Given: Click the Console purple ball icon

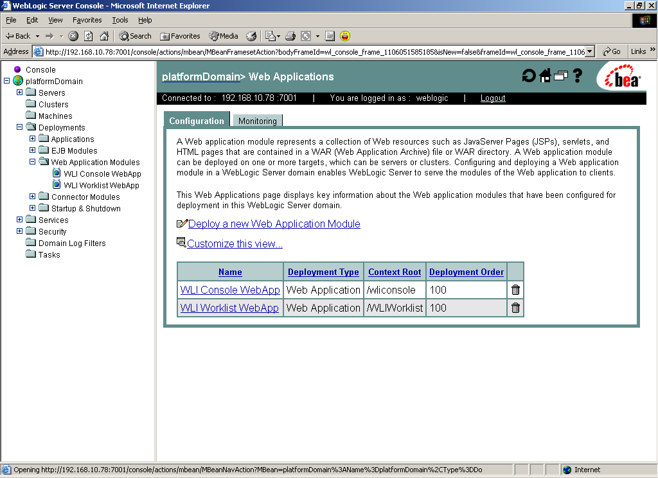Looking at the screenshot, I should 17,69.
